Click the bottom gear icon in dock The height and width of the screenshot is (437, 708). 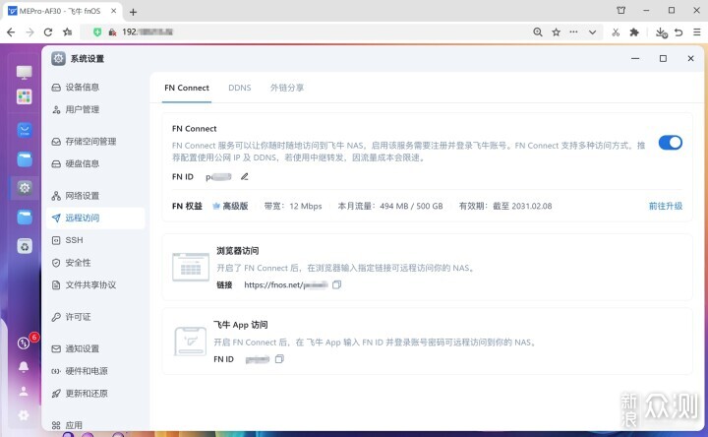point(24,415)
